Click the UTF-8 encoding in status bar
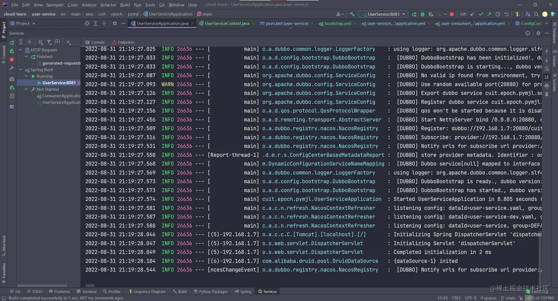558x301 pixels. coord(471,298)
